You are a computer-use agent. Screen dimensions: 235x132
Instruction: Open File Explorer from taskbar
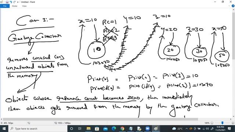coord(88,129)
